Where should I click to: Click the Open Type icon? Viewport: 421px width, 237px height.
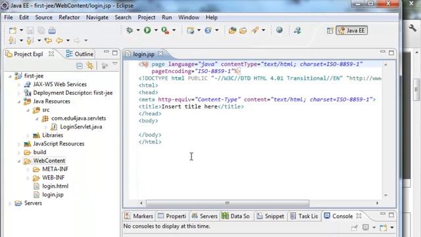point(232,30)
